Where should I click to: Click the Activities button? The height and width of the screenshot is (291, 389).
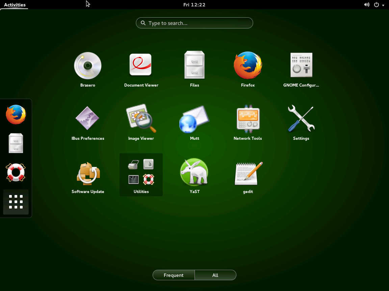15,5
